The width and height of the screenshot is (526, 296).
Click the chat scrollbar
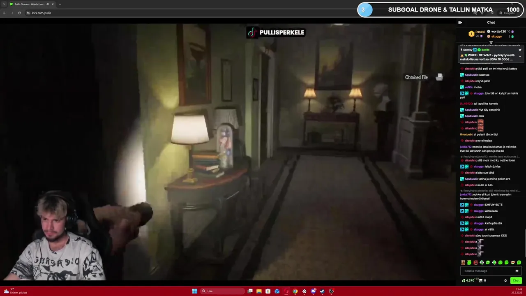coord(525,243)
